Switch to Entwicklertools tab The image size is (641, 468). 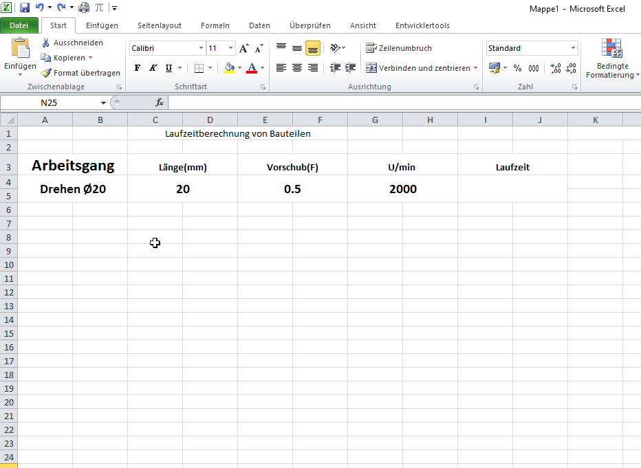tap(422, 25)
